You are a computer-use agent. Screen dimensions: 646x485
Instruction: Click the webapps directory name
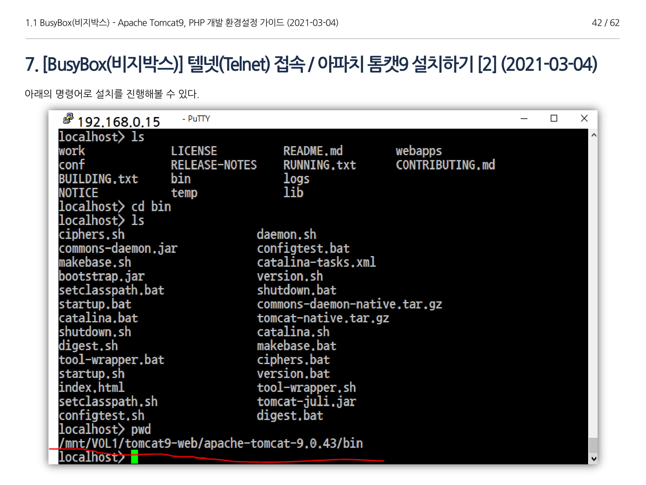(419, 151)
